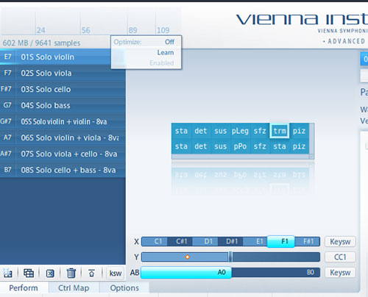Click velocity ruler marker 56
The width and height of the screenshot is (368, 297).
point(85,30)
